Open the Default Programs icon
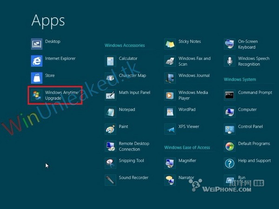This screenshot has height=209, width=279. pos(230,146)
